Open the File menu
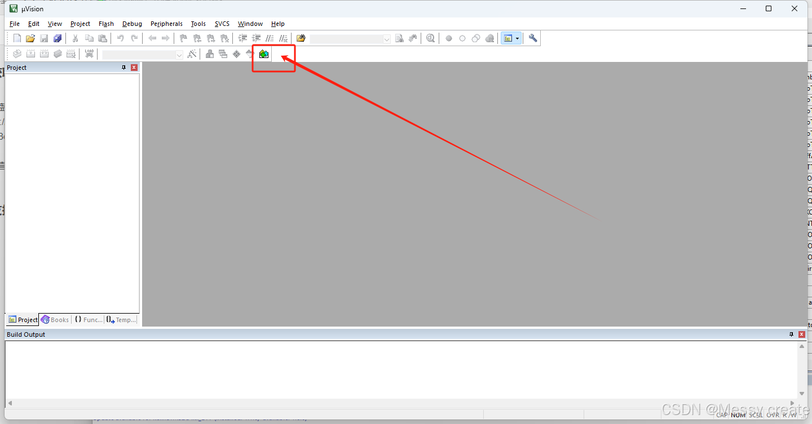Screen dimensions: 812x424 coord(15,24)
